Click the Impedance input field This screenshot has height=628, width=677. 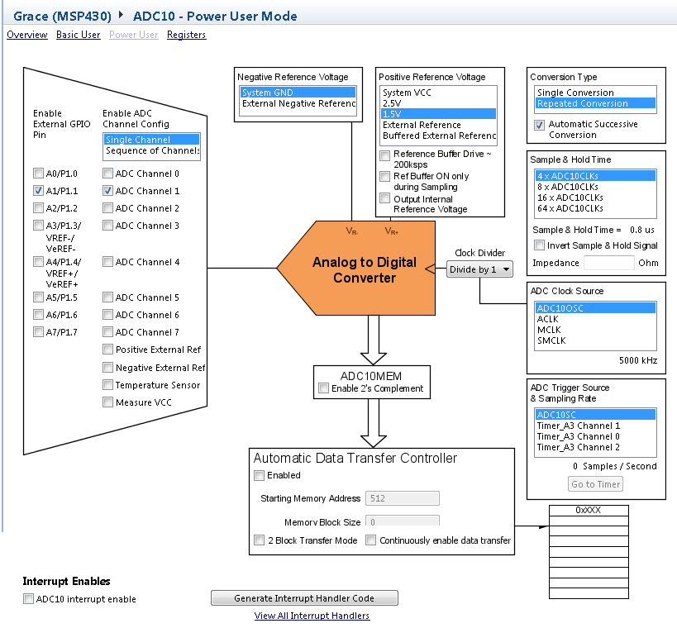pos(609,263)
